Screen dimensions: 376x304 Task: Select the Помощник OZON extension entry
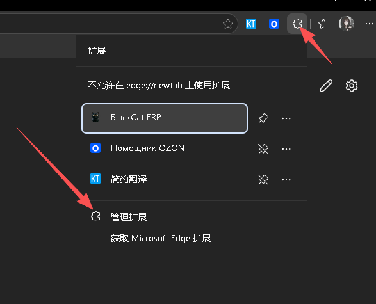165,148
